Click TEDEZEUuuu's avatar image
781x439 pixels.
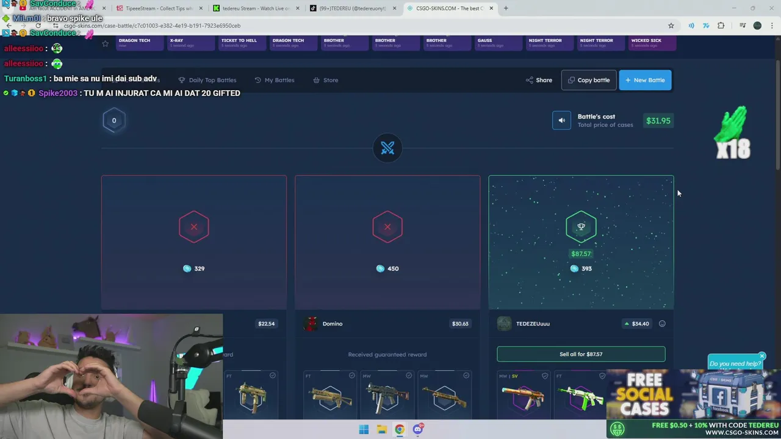pyautogui.click(x=505, y=324)
